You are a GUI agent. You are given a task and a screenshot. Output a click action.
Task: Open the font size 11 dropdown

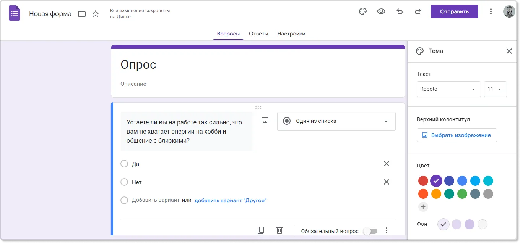coord(496,89)
